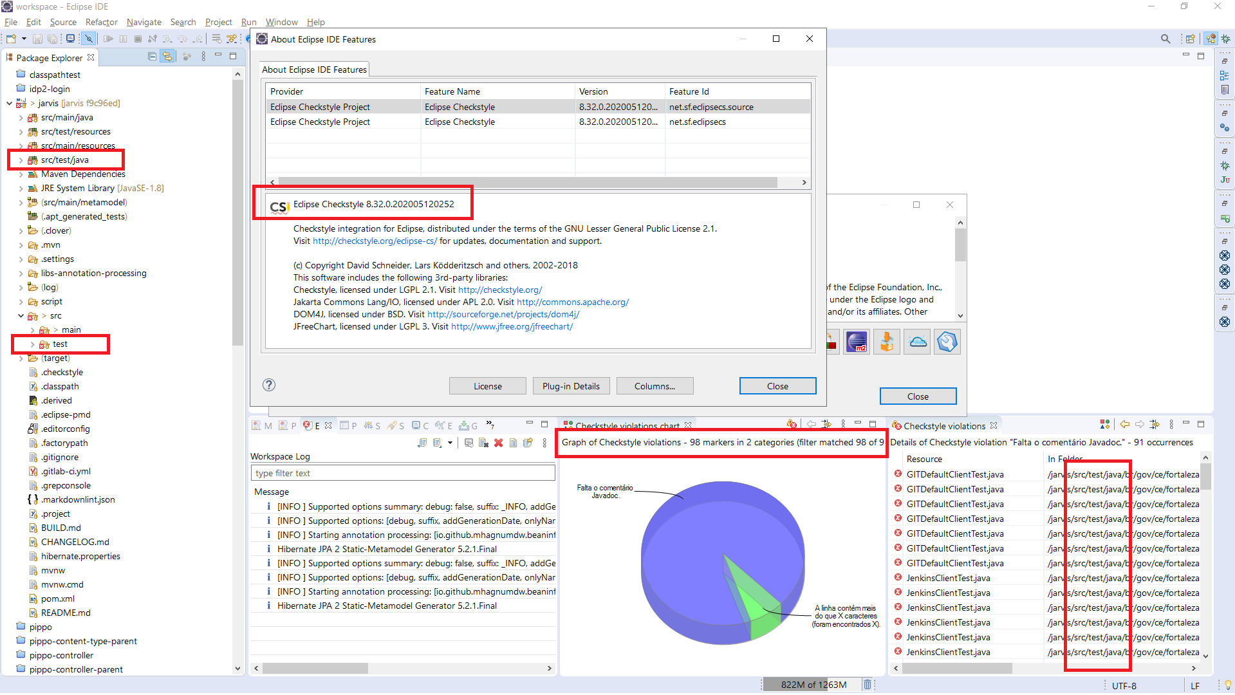The width and height of the screenshot is (1235, 695).
Task: Click the Plug-in Details button
Action: tap(571, 386)
